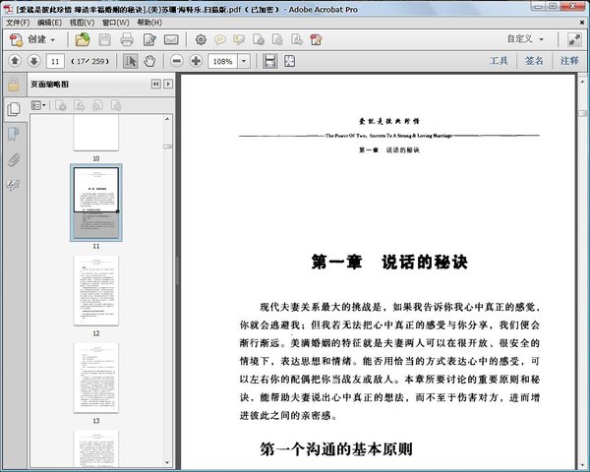
Task: Print the document using the printer icon
Action: 127,39
